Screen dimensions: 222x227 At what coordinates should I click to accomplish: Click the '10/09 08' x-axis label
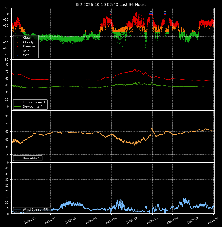[111, 220]
